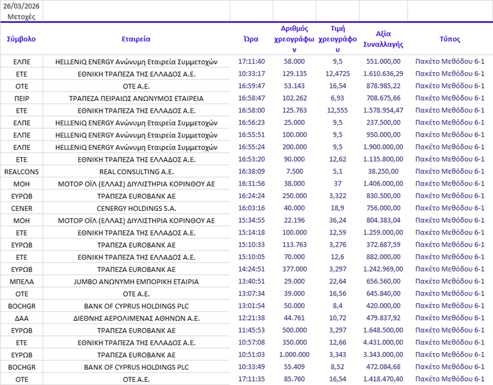Click the CENER symbol cell

click(21, 209)
